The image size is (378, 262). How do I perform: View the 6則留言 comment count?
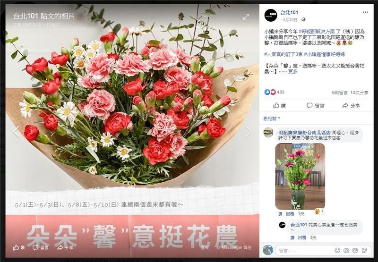pyautogui.click(x=339, y=93)
